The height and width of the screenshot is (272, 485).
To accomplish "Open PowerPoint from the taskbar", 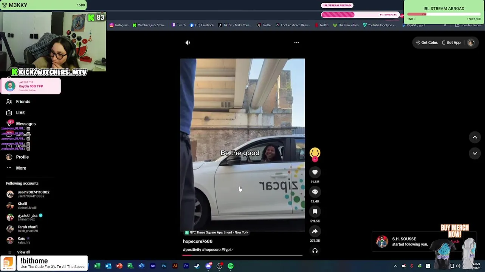I will click(x=119, y=266).
